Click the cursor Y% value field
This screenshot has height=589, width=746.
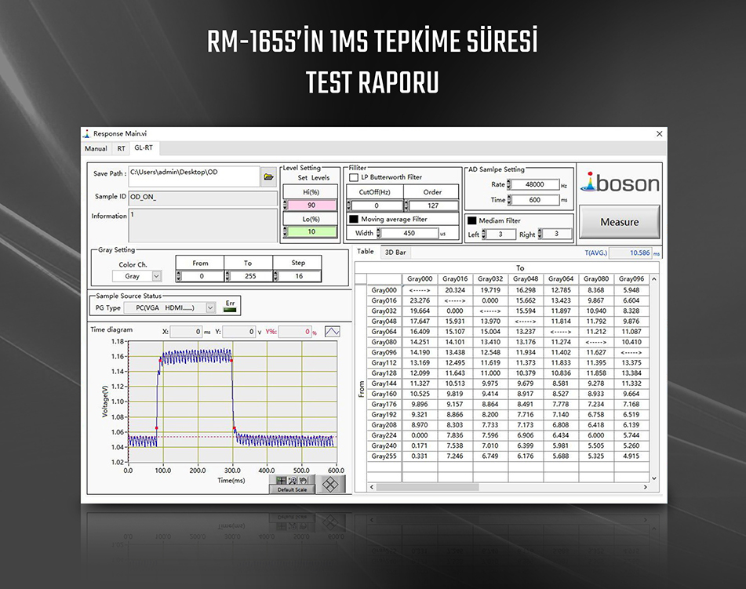pyautogui.click(x=295, y=332)
